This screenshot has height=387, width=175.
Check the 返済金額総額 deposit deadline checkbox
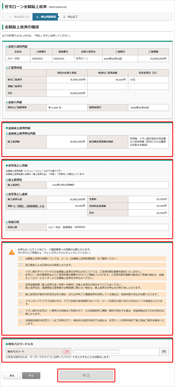pyautogui.click(x=21, y=286)
